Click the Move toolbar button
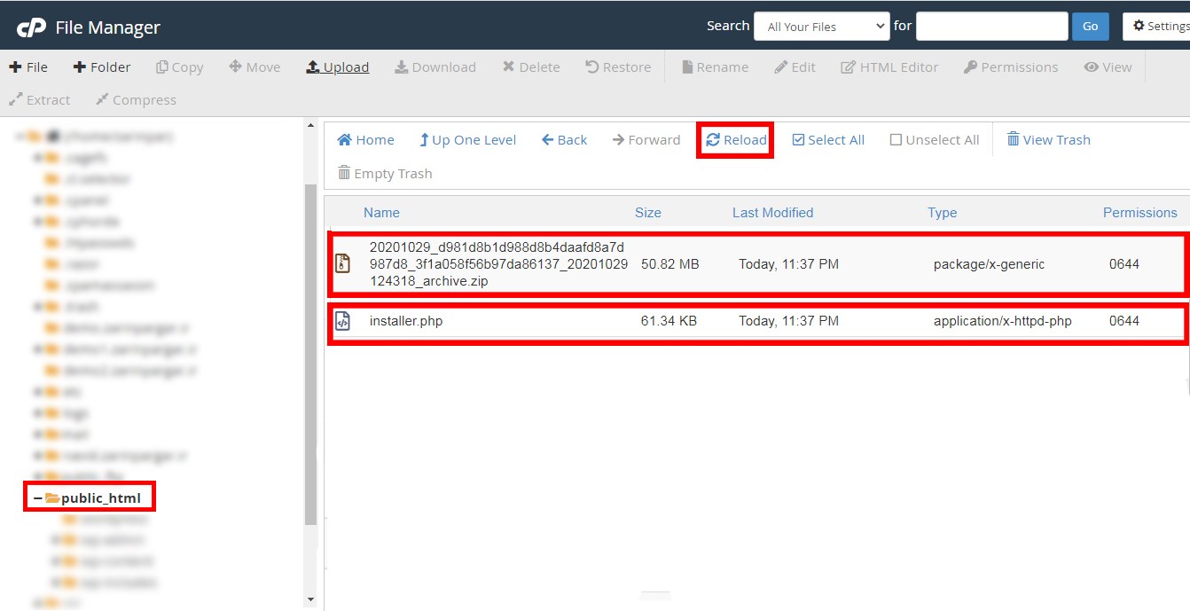 click(x=254, y=67)
